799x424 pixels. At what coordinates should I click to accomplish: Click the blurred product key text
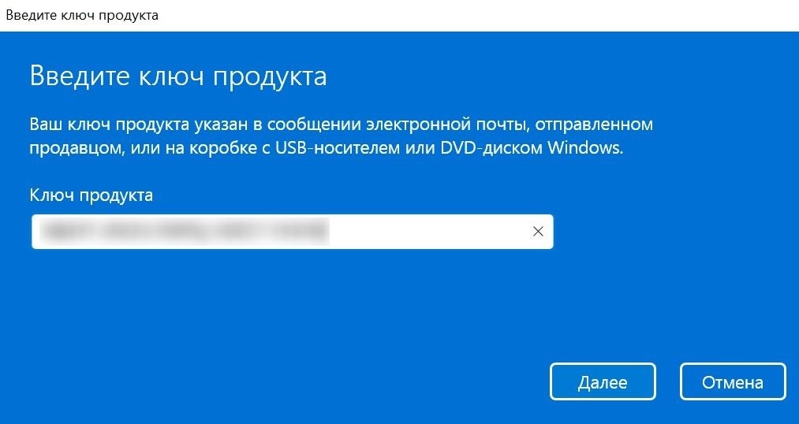(184, 232)
